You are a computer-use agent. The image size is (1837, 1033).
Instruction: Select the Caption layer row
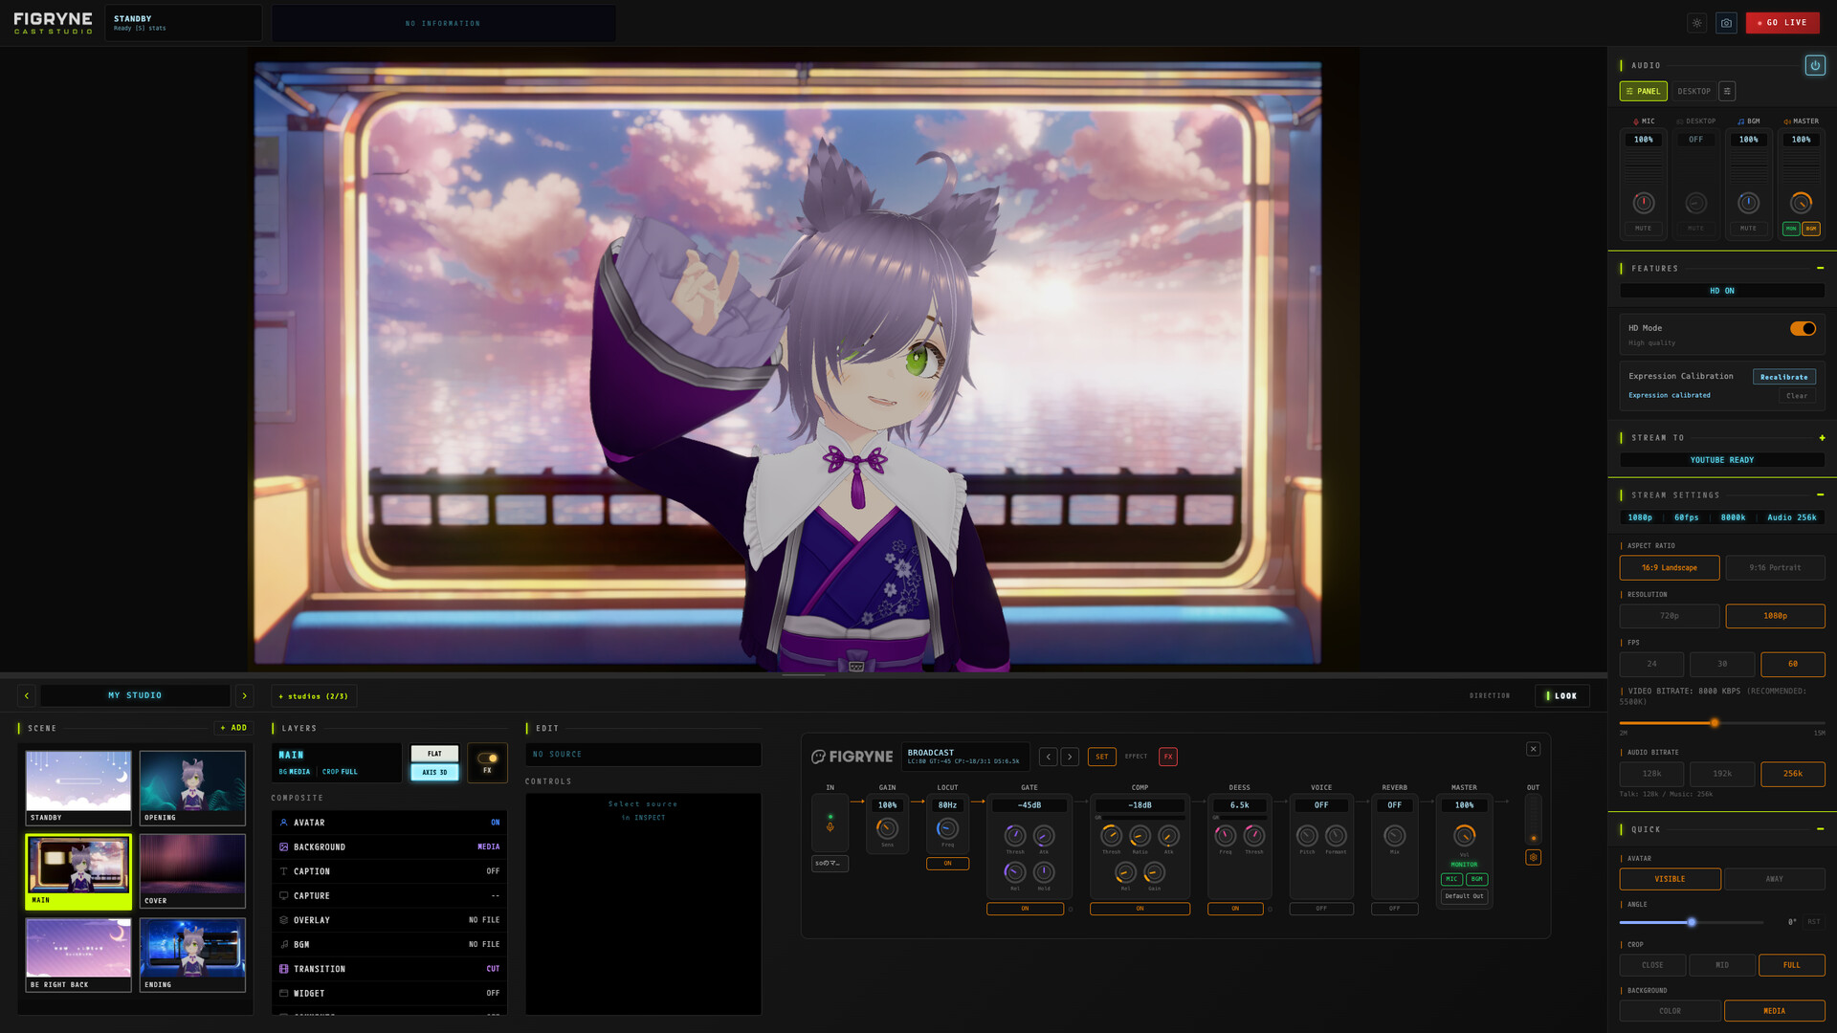click(389, 871)
